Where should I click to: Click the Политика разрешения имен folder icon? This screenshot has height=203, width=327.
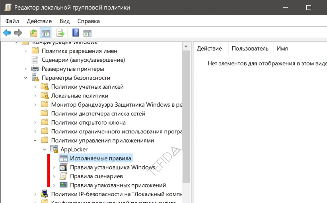coord(35,51)
